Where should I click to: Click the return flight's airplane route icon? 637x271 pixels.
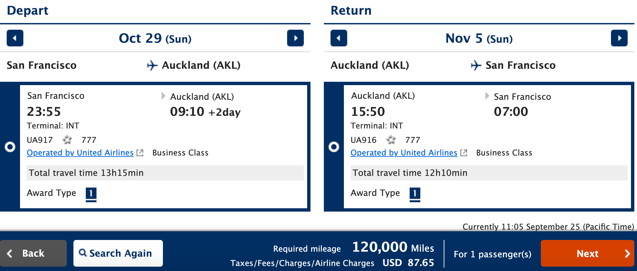click(x=476, y=65)
